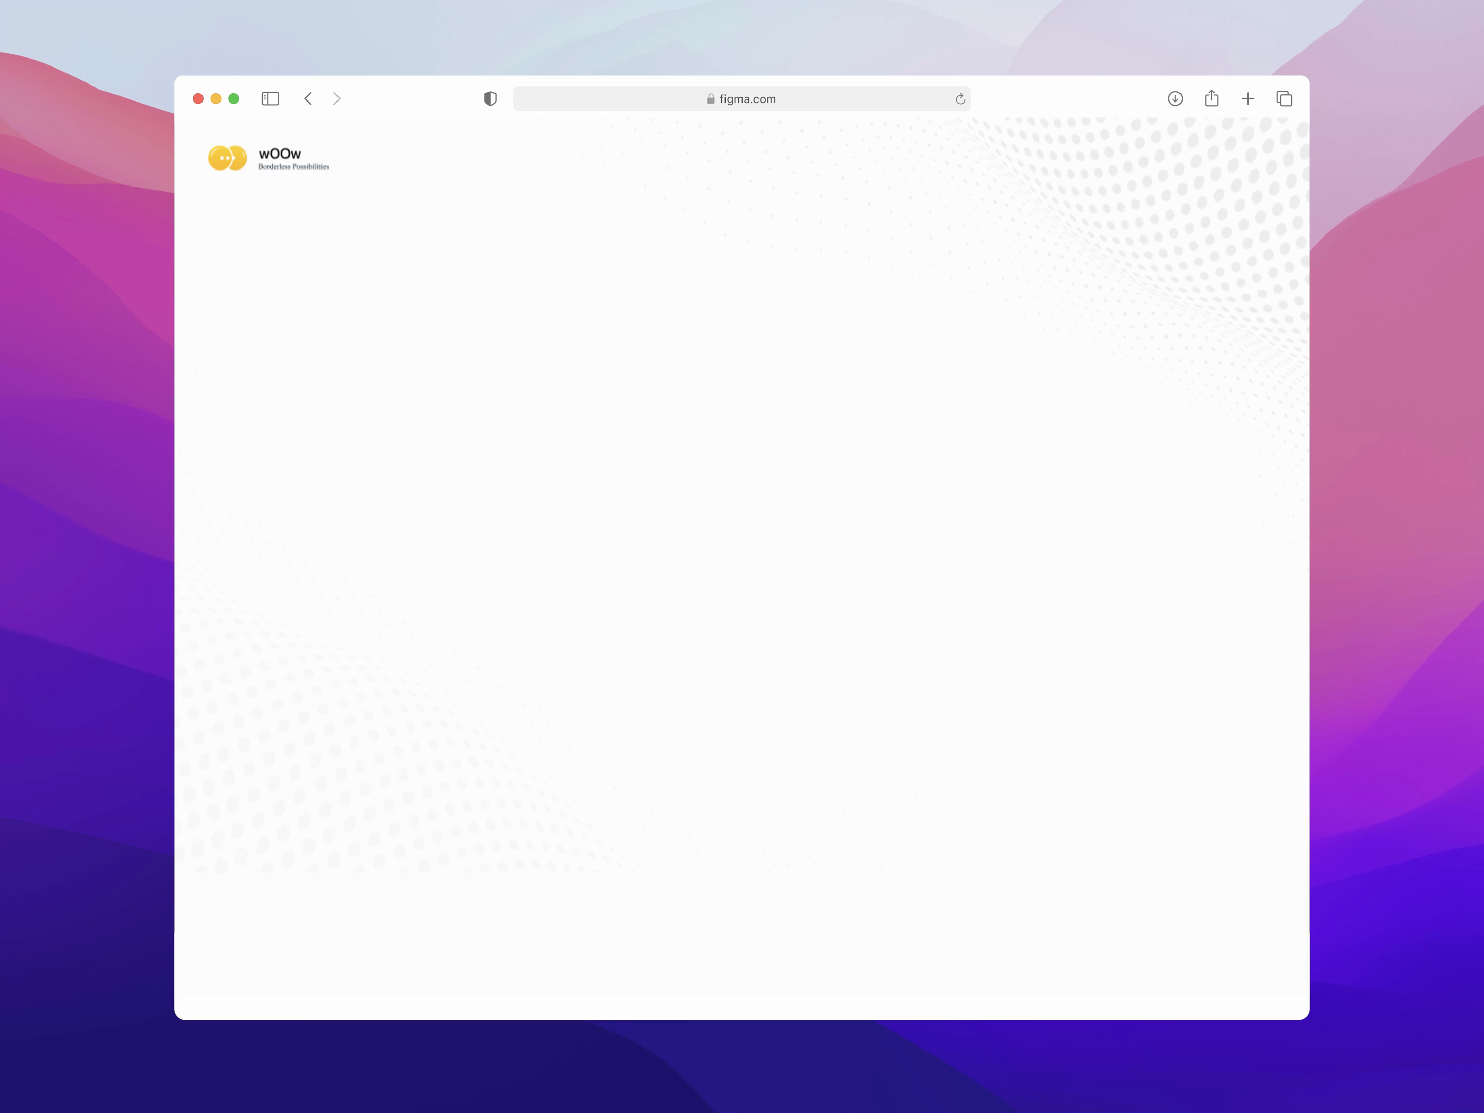Image resolution: width=1484 pixels, height=1113 pixels.
Task: Show the tab overview icon
Action: [1285, 98]
